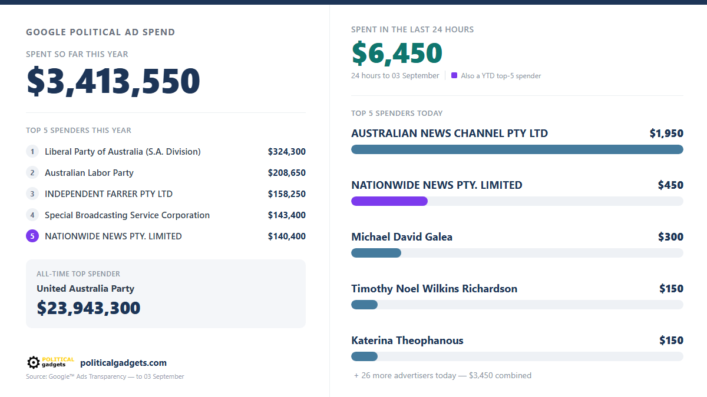Click the purple Nationwide News spend bar

click(x=389, y=201)
